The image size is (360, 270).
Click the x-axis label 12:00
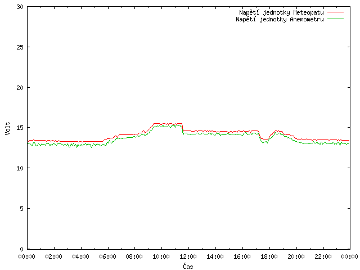coord(188,256)
